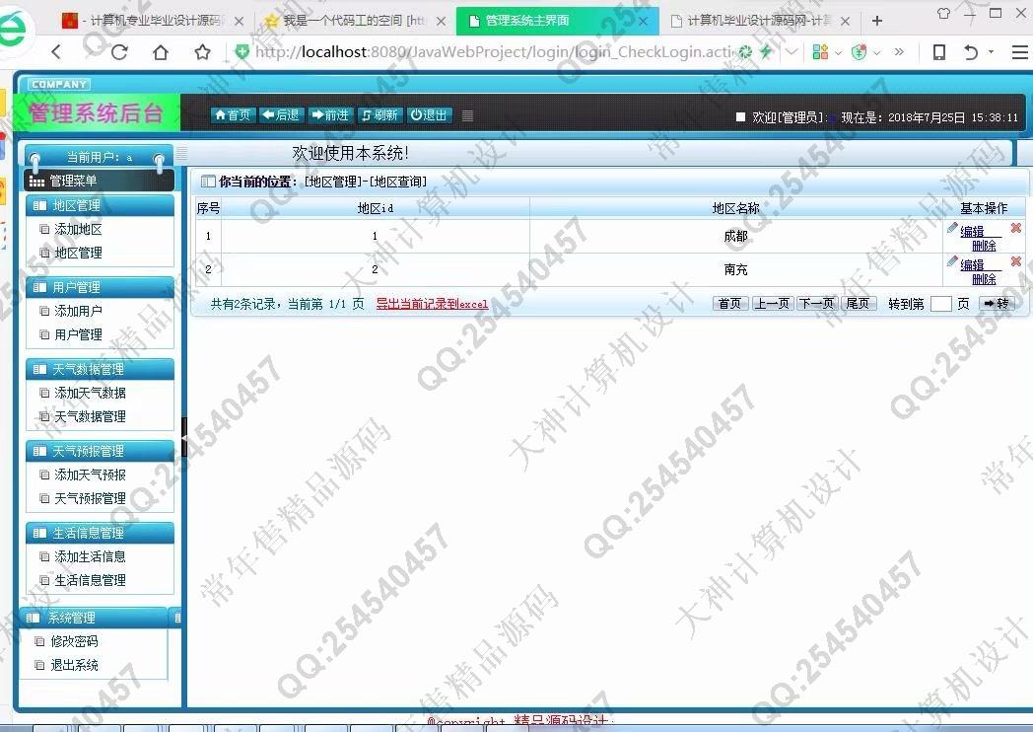Show more toolbar items chevron

click(899, 52)
